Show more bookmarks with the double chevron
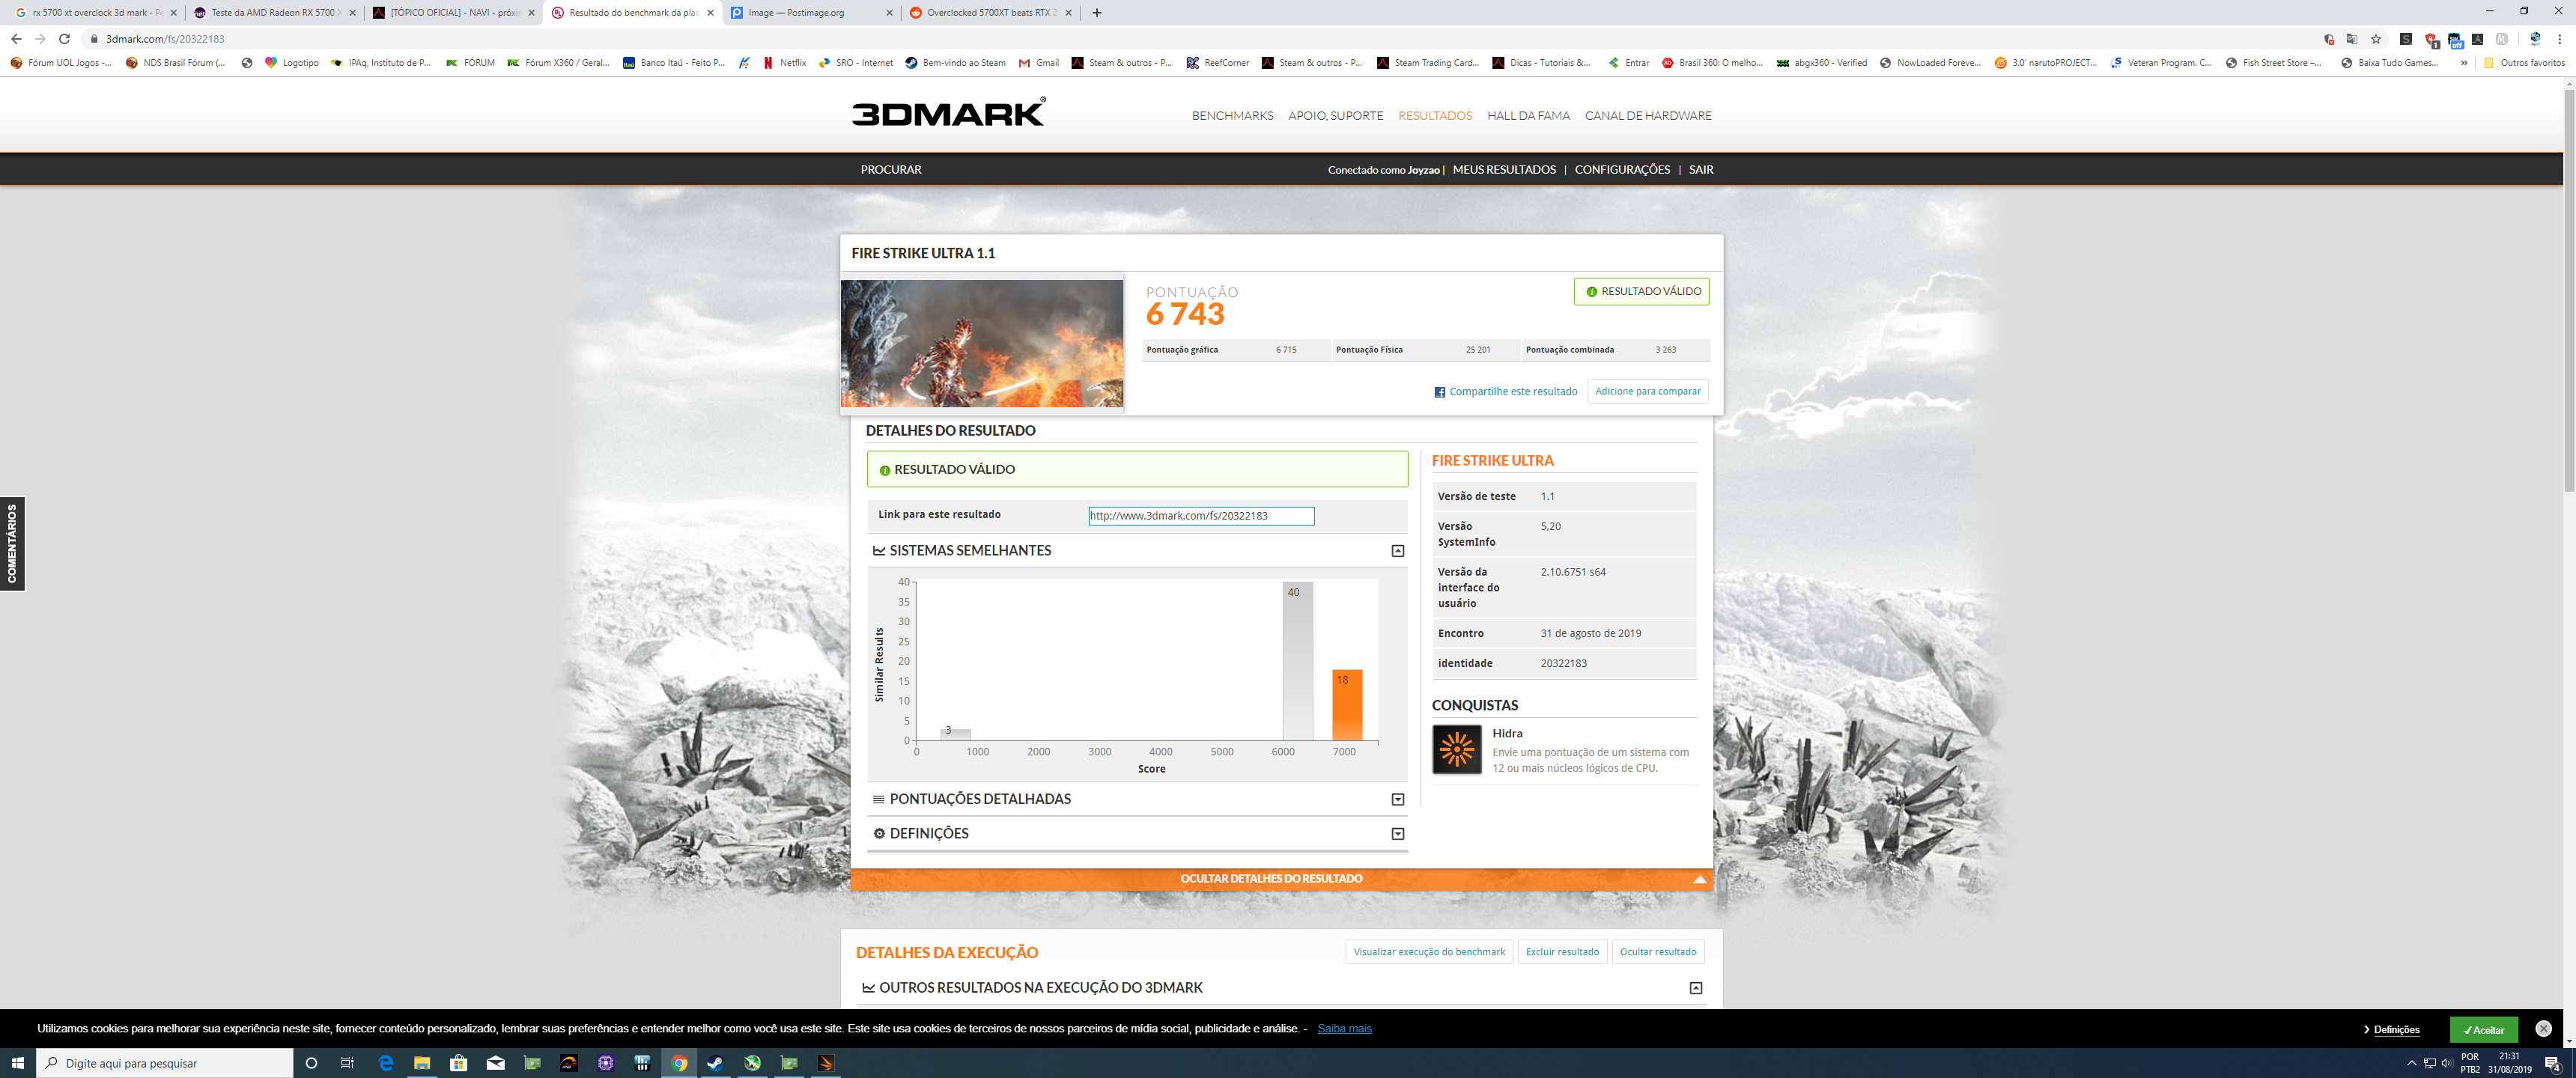This screenshot has height=1078, width=2576. (x=2464, y=62)
